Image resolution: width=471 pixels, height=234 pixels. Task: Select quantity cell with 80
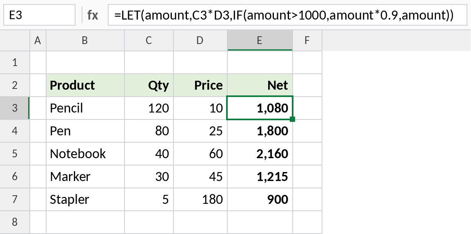click(149, 131)
